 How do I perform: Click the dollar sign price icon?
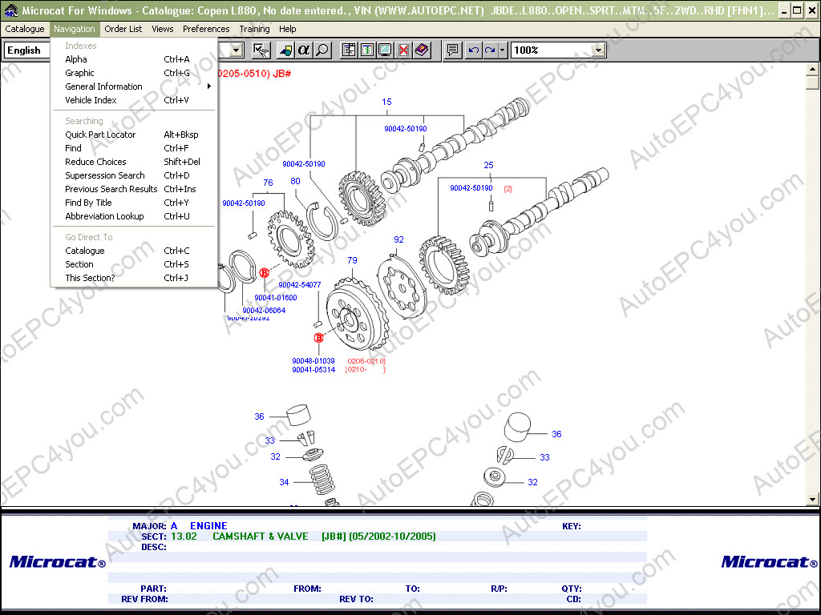pyautogui.click(x=366, y=50)
